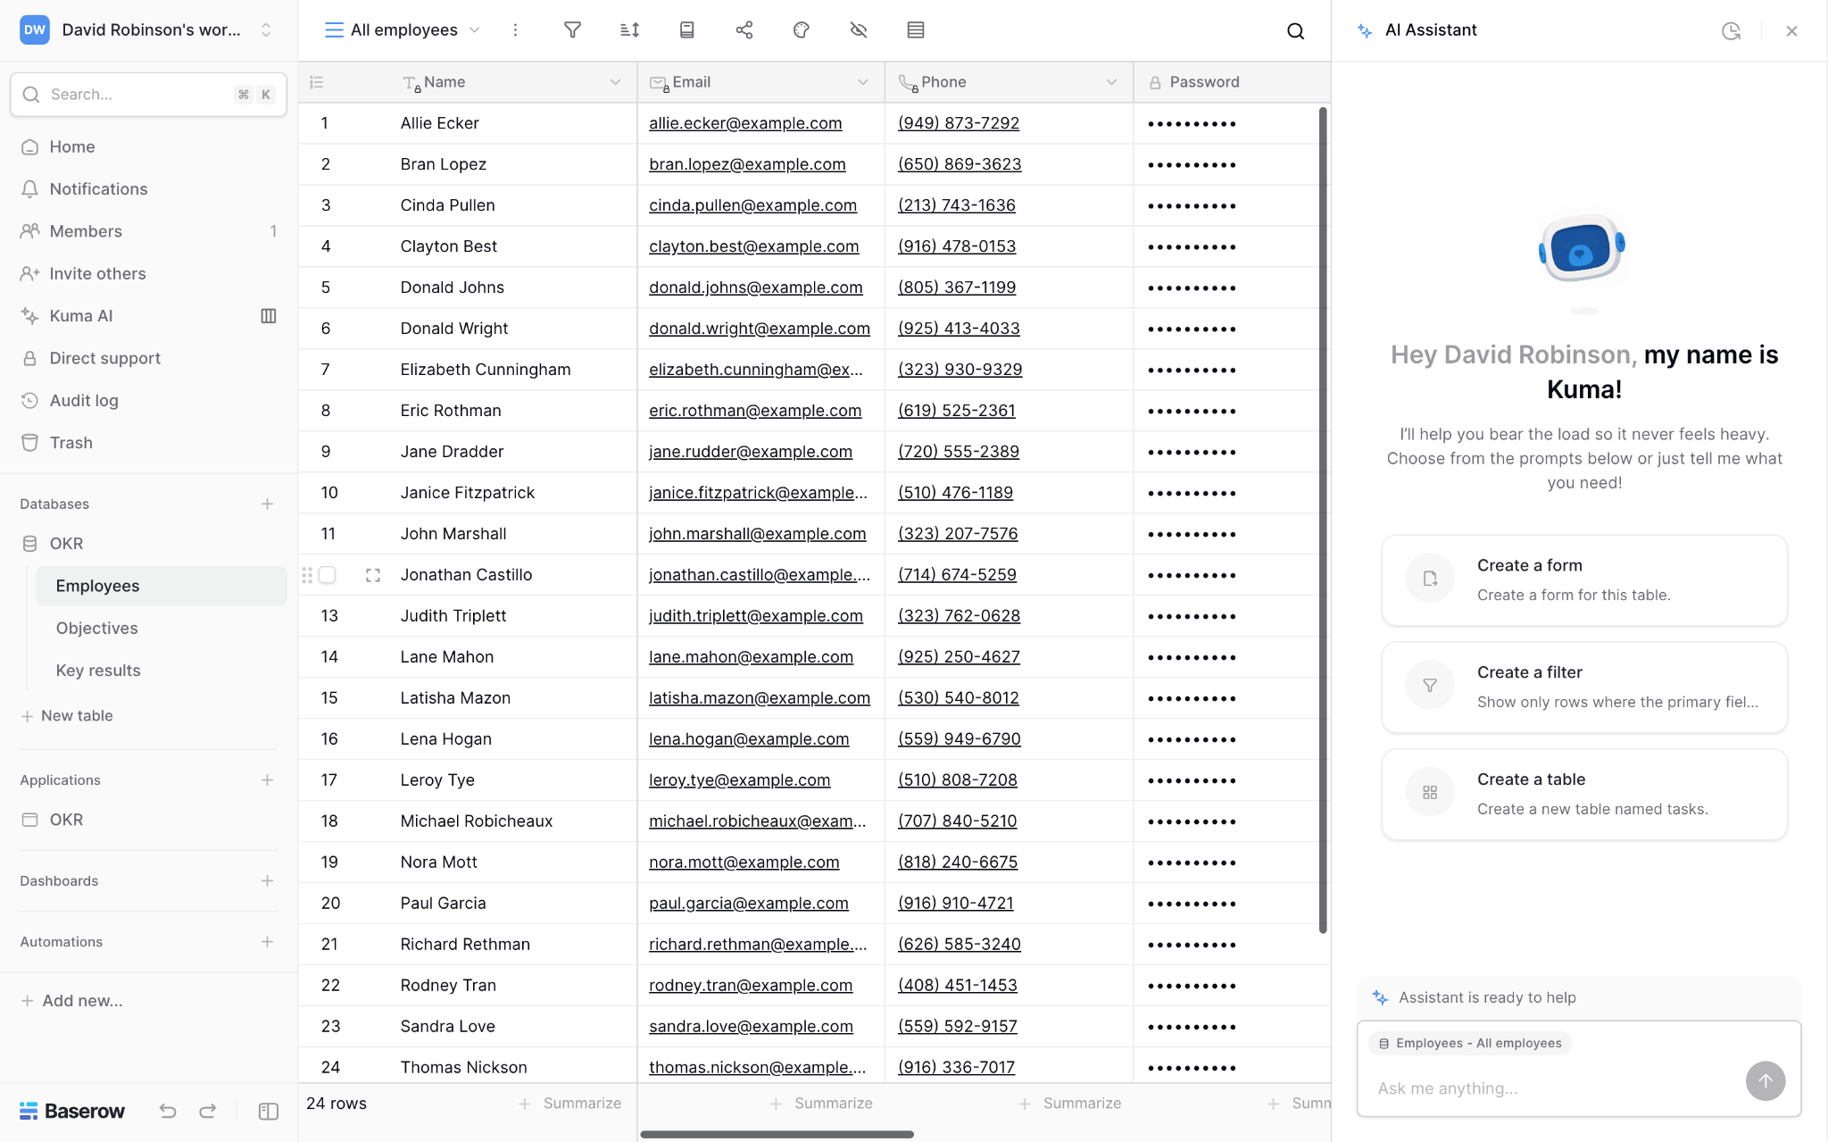Viewport: 1828px width, 1142px height.
Task: Open the Name field dropdown arrow
Action: (x=615, y=82)
